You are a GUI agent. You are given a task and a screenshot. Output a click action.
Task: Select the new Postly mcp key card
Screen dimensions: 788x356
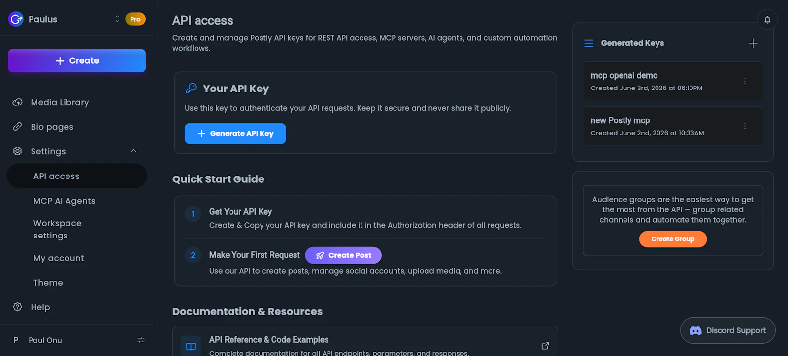point(673,126)
